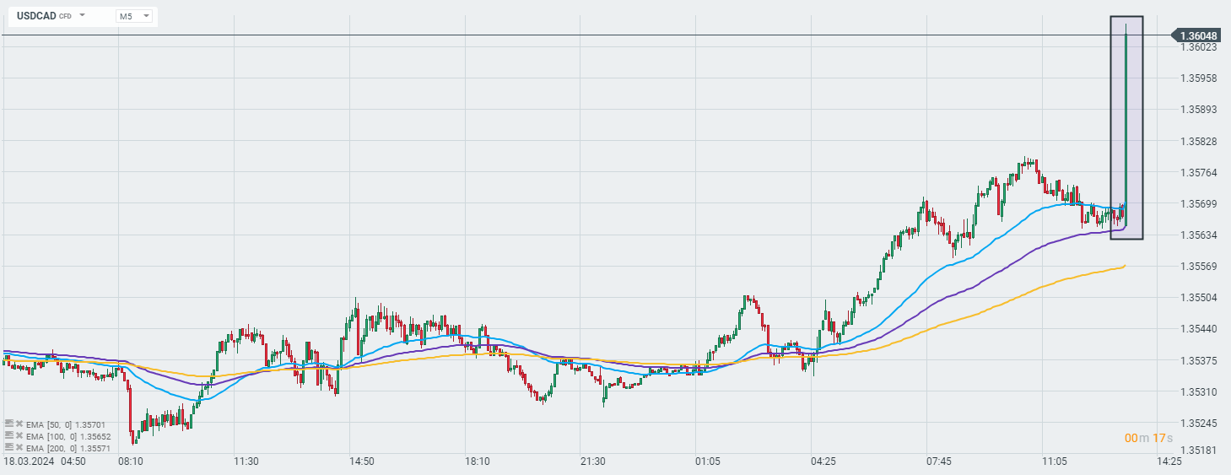
Task: Click the orange EMA 200 line end
Action: click(x=1125, y=266)
